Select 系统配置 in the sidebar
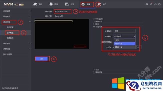The width and height of the screenshot is (163, 91). 7,11
